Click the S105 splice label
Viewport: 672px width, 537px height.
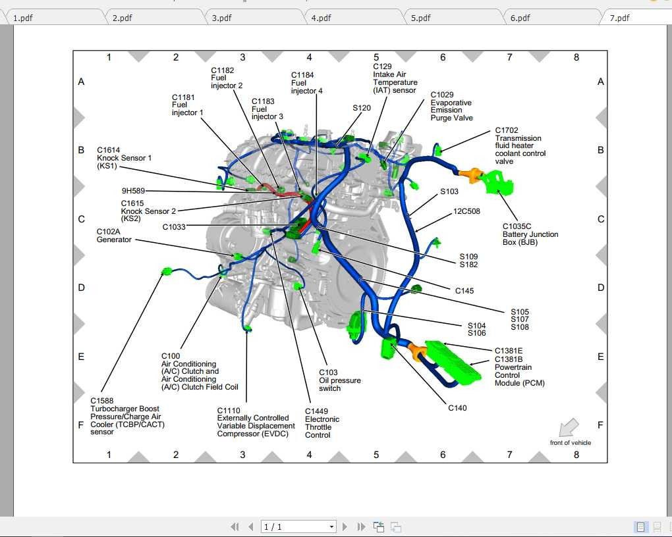(519, 312)
